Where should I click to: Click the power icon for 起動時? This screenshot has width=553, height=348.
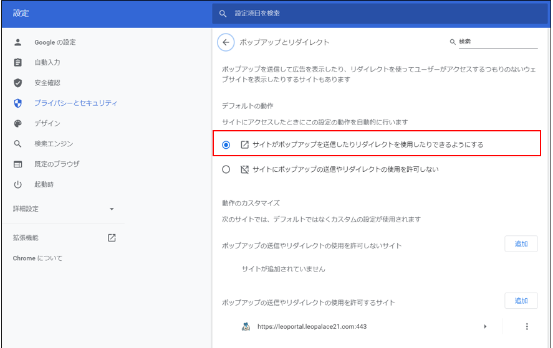click(x=18, y=184)
